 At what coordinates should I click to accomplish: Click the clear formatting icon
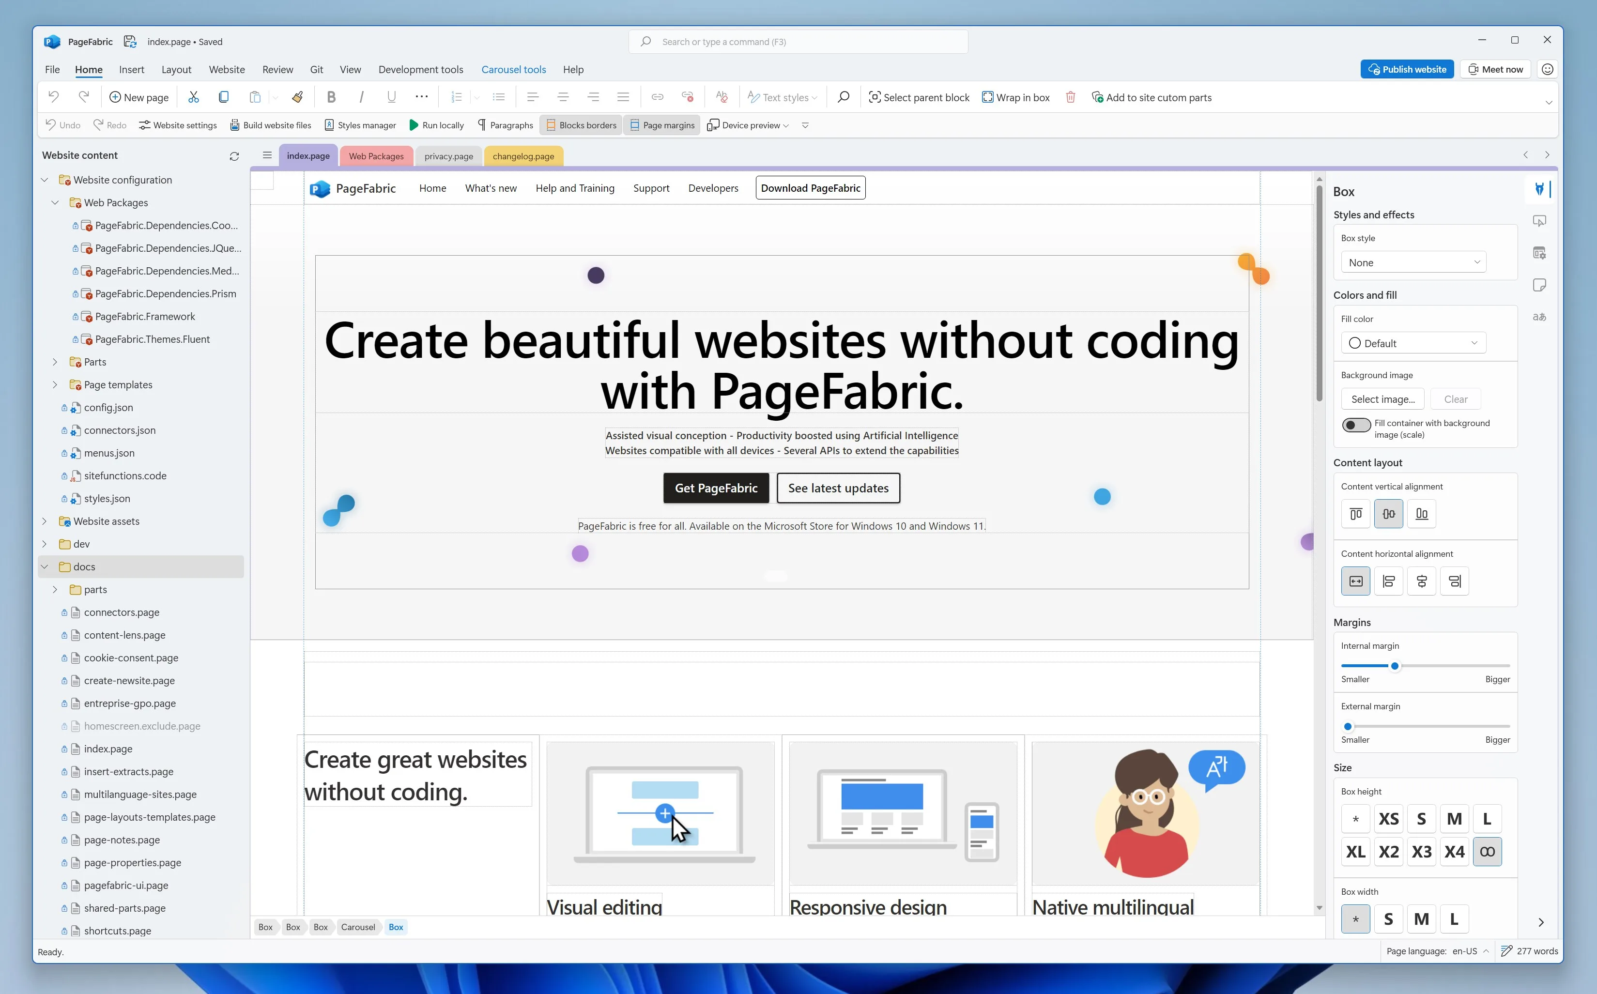pyautogui.click(x=721, y=97)
